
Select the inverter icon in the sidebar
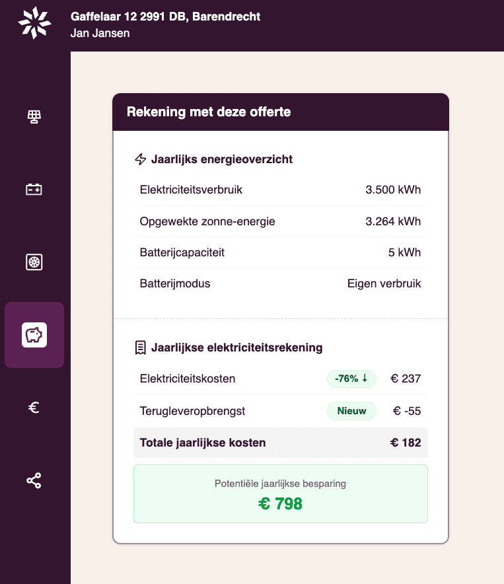(x=34, y=262)
